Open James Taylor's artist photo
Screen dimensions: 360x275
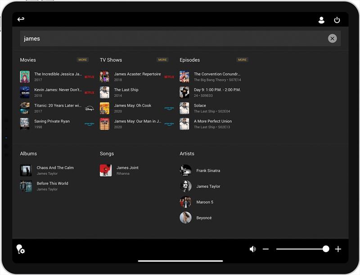(185, 186)
